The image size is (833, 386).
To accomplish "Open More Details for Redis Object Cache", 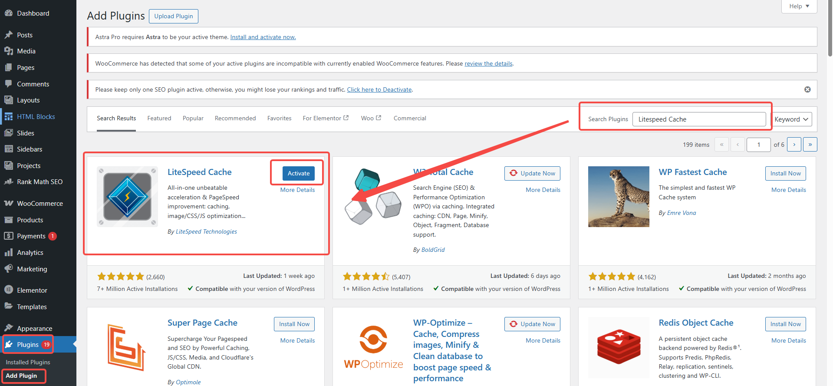I will click(789, 340).
